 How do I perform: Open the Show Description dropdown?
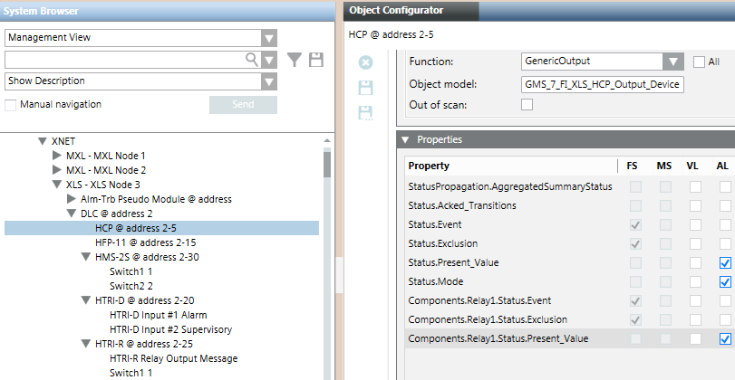tap(268, 81)
